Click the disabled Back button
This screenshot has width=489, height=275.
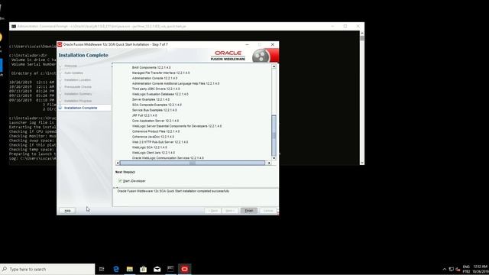coord(214,211)
